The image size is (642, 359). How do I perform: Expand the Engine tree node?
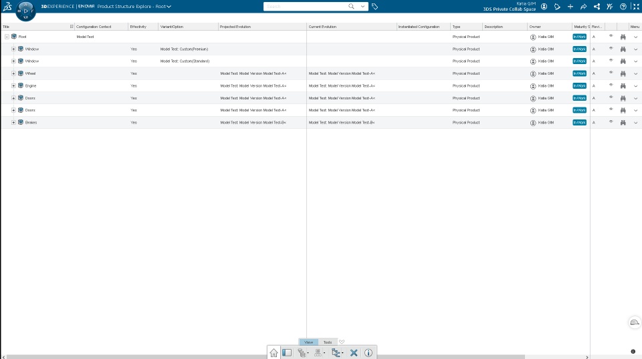pyautogui.click(x=13, y=86)
